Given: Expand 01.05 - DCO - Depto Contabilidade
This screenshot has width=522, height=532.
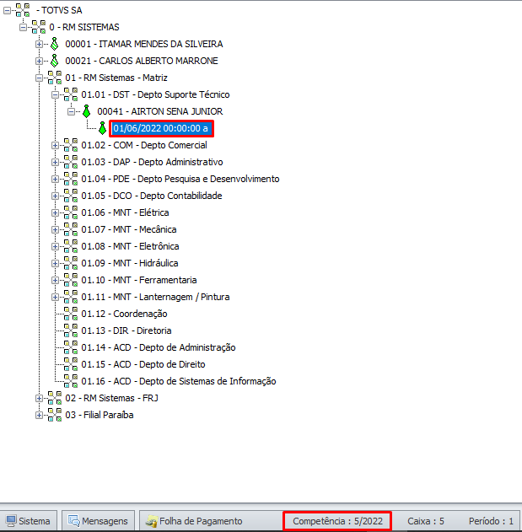Looking at the screenshot, I should coord(55,196).
